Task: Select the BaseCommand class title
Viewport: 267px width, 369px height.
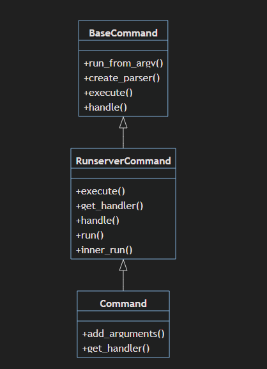Action: point(123,33)
